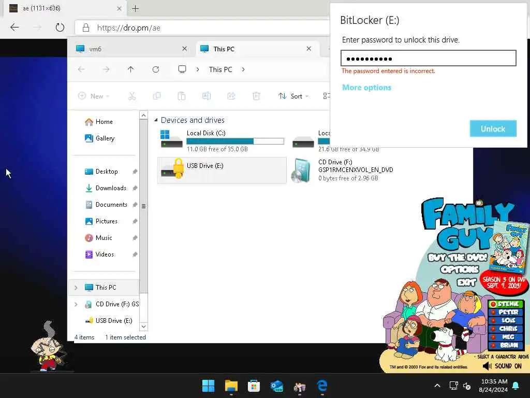Reload the dro.pm page
Viewport: 530px width, 398px height.
(60, 27)
